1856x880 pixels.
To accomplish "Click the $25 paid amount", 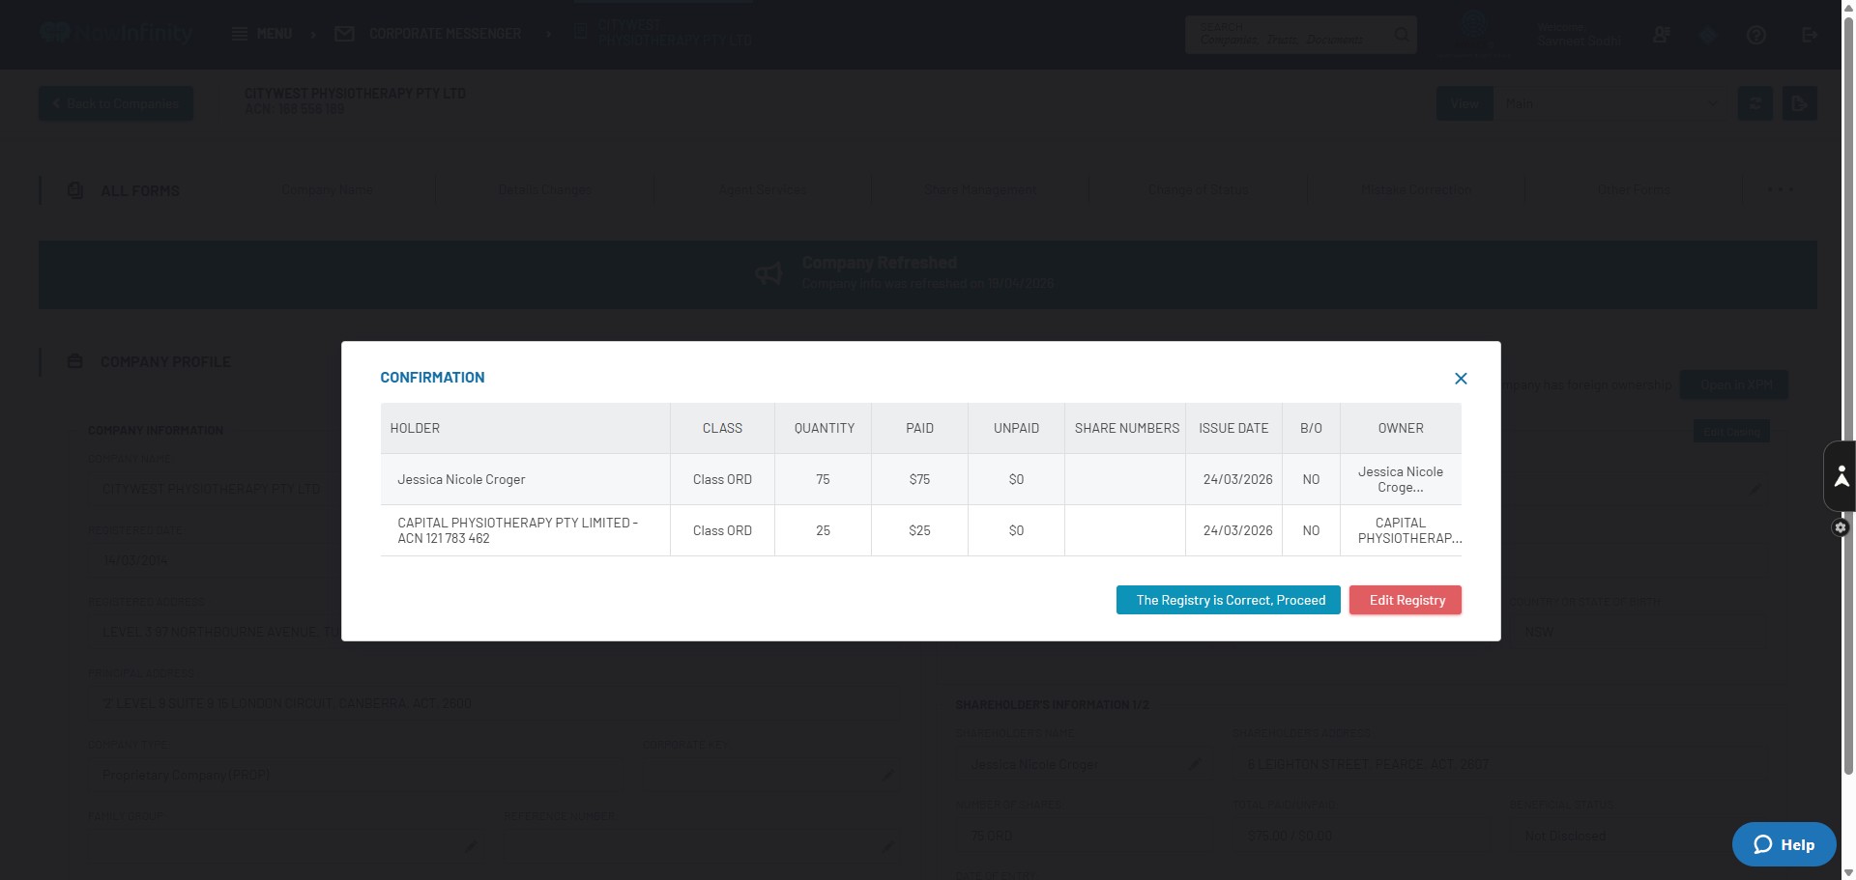I will pos(919,530).
